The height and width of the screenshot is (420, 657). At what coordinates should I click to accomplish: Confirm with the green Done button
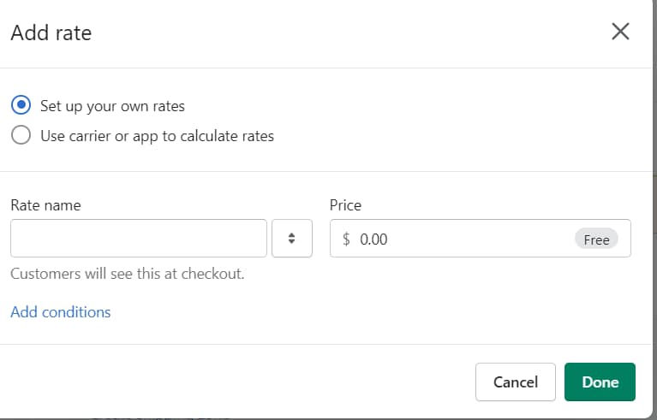point(600,382)
